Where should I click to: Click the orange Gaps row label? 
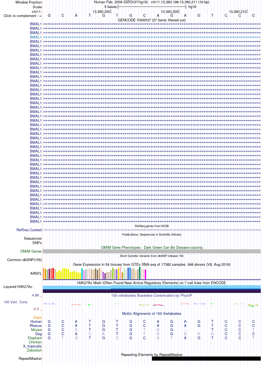coord(37,317)
